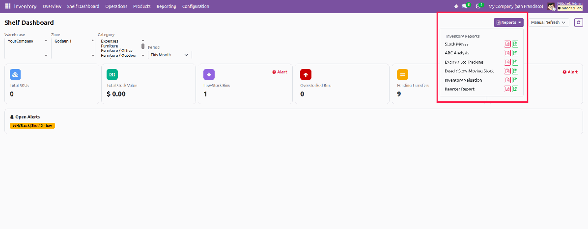
Task: Click the Zone list down arrow
Action: (x=93, y=55)
